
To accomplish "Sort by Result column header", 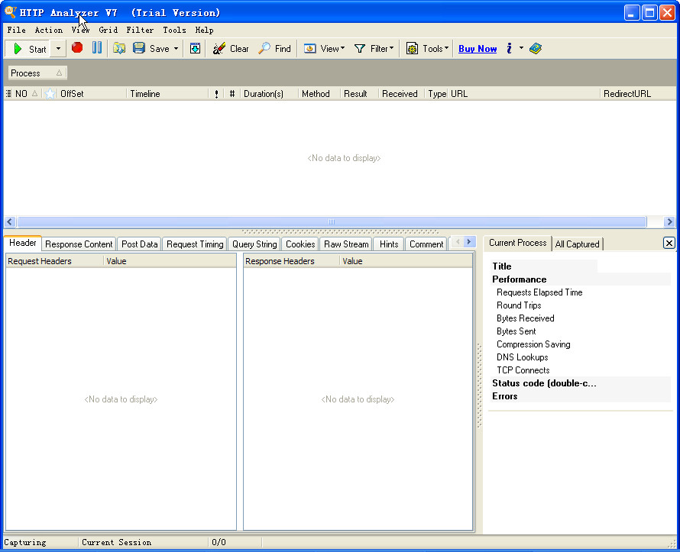I will (x=359, y=94).
